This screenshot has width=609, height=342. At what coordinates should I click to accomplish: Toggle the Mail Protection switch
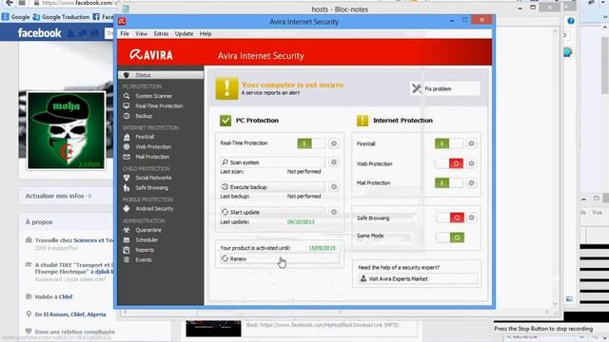(x=449, y=182)
